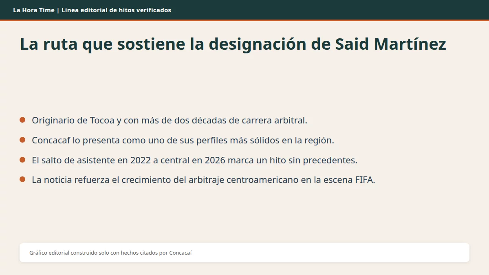Select the bullet line 'Originario de Tocoa y con más de dos décadas'
This screenshot has width=489, height=275.
tap(170, 121)
